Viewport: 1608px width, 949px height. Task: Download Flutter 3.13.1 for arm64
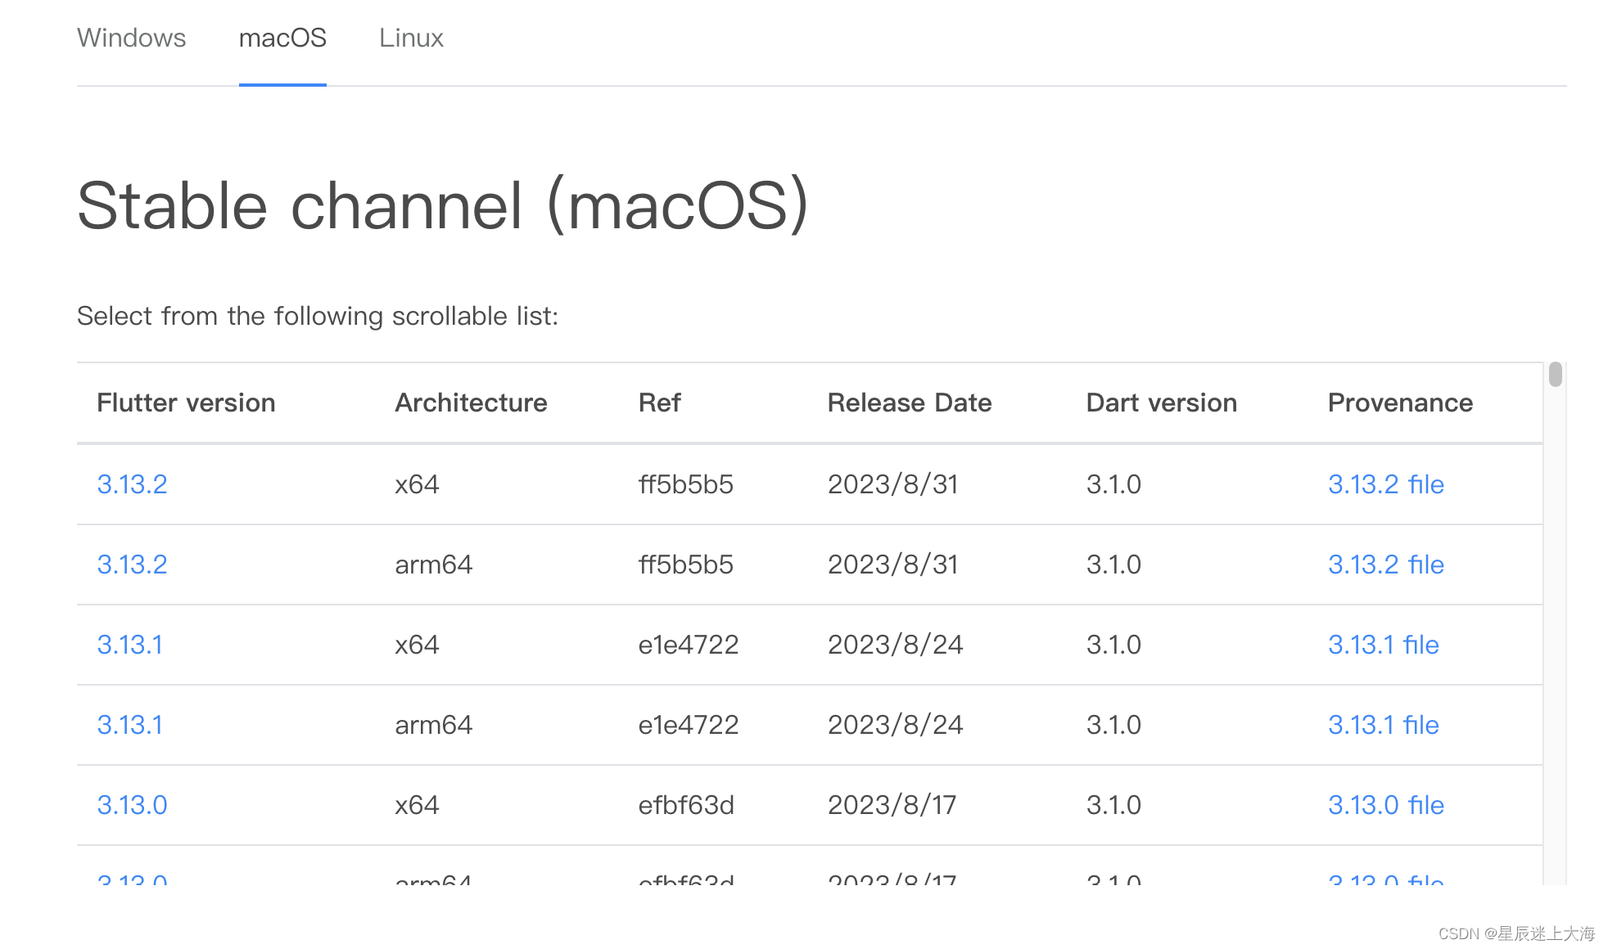pyautogui.click(x=129, y=725)
